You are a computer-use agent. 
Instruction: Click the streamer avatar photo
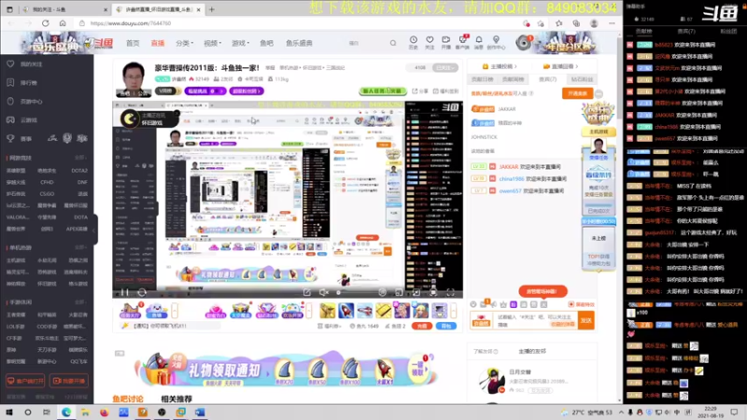pos(134,79)
